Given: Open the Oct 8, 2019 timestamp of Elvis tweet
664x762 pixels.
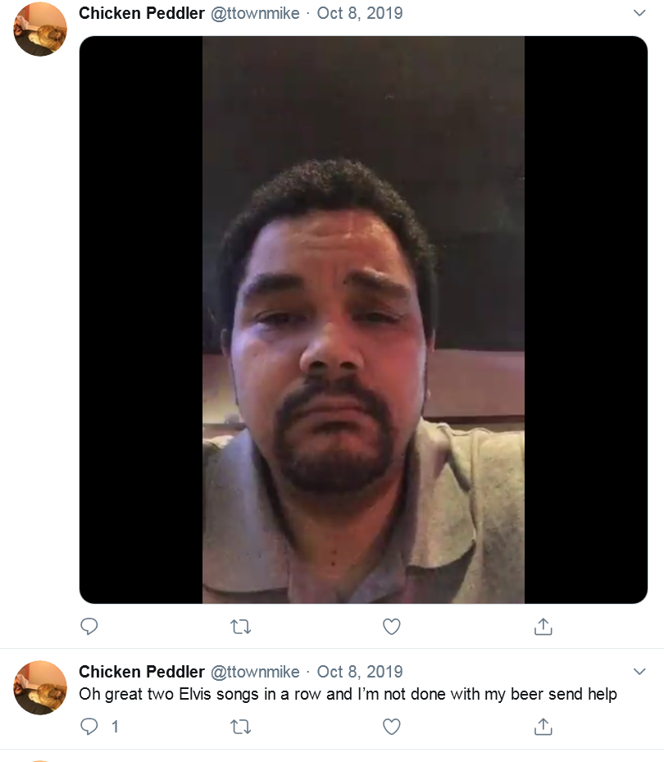Looking at the screenshot, I should 360,672.
